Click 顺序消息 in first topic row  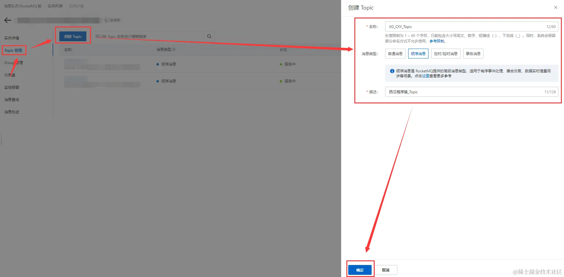(168, 64)
